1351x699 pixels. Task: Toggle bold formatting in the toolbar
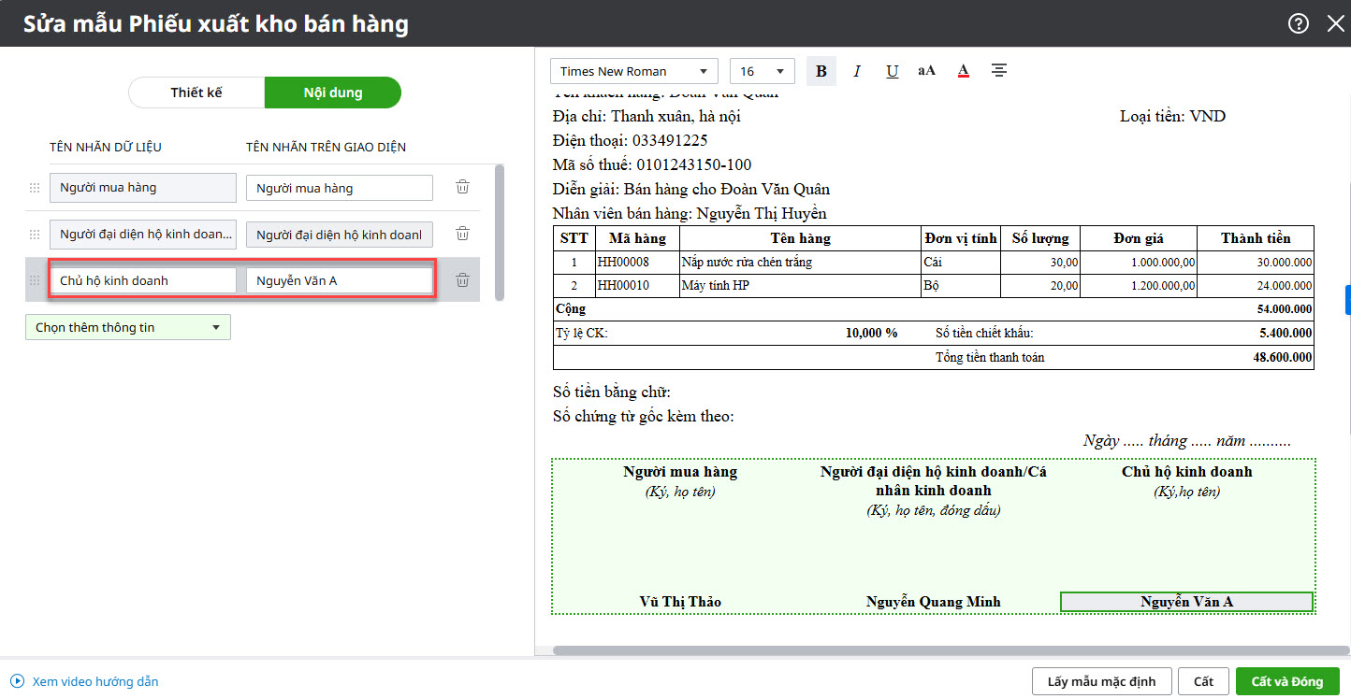pyautogui.click(x=821, y=71)
